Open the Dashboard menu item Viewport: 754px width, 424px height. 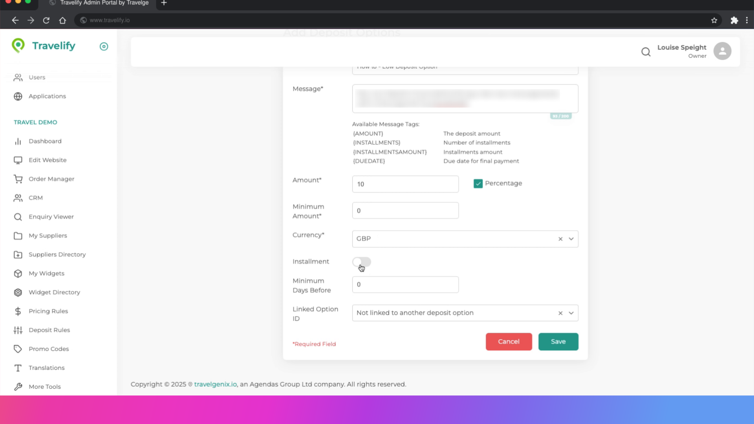coord(45,141)
